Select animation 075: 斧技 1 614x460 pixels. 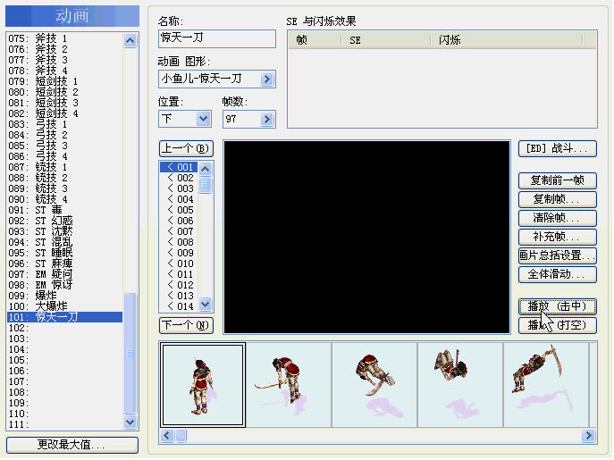click(64, 38)
